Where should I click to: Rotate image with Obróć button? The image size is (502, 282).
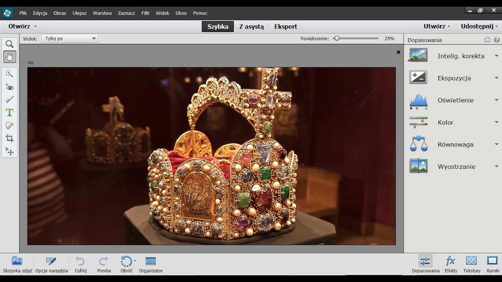point(126,264)
